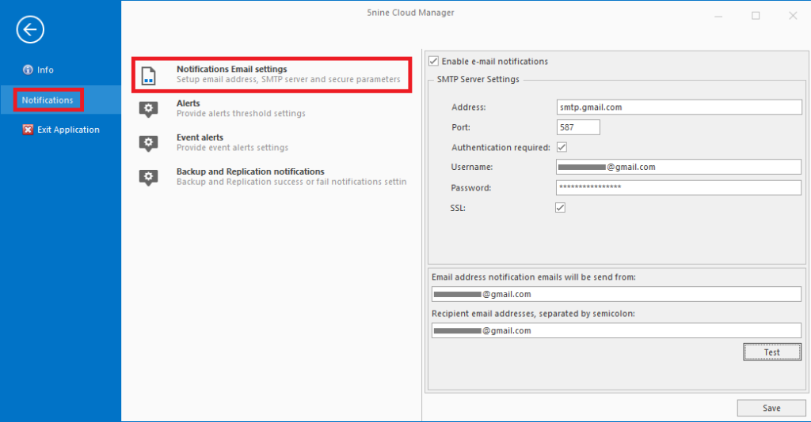The height and width of the screenshot is (422, 811).
Task: Click the Port number field
Action: 578,127
